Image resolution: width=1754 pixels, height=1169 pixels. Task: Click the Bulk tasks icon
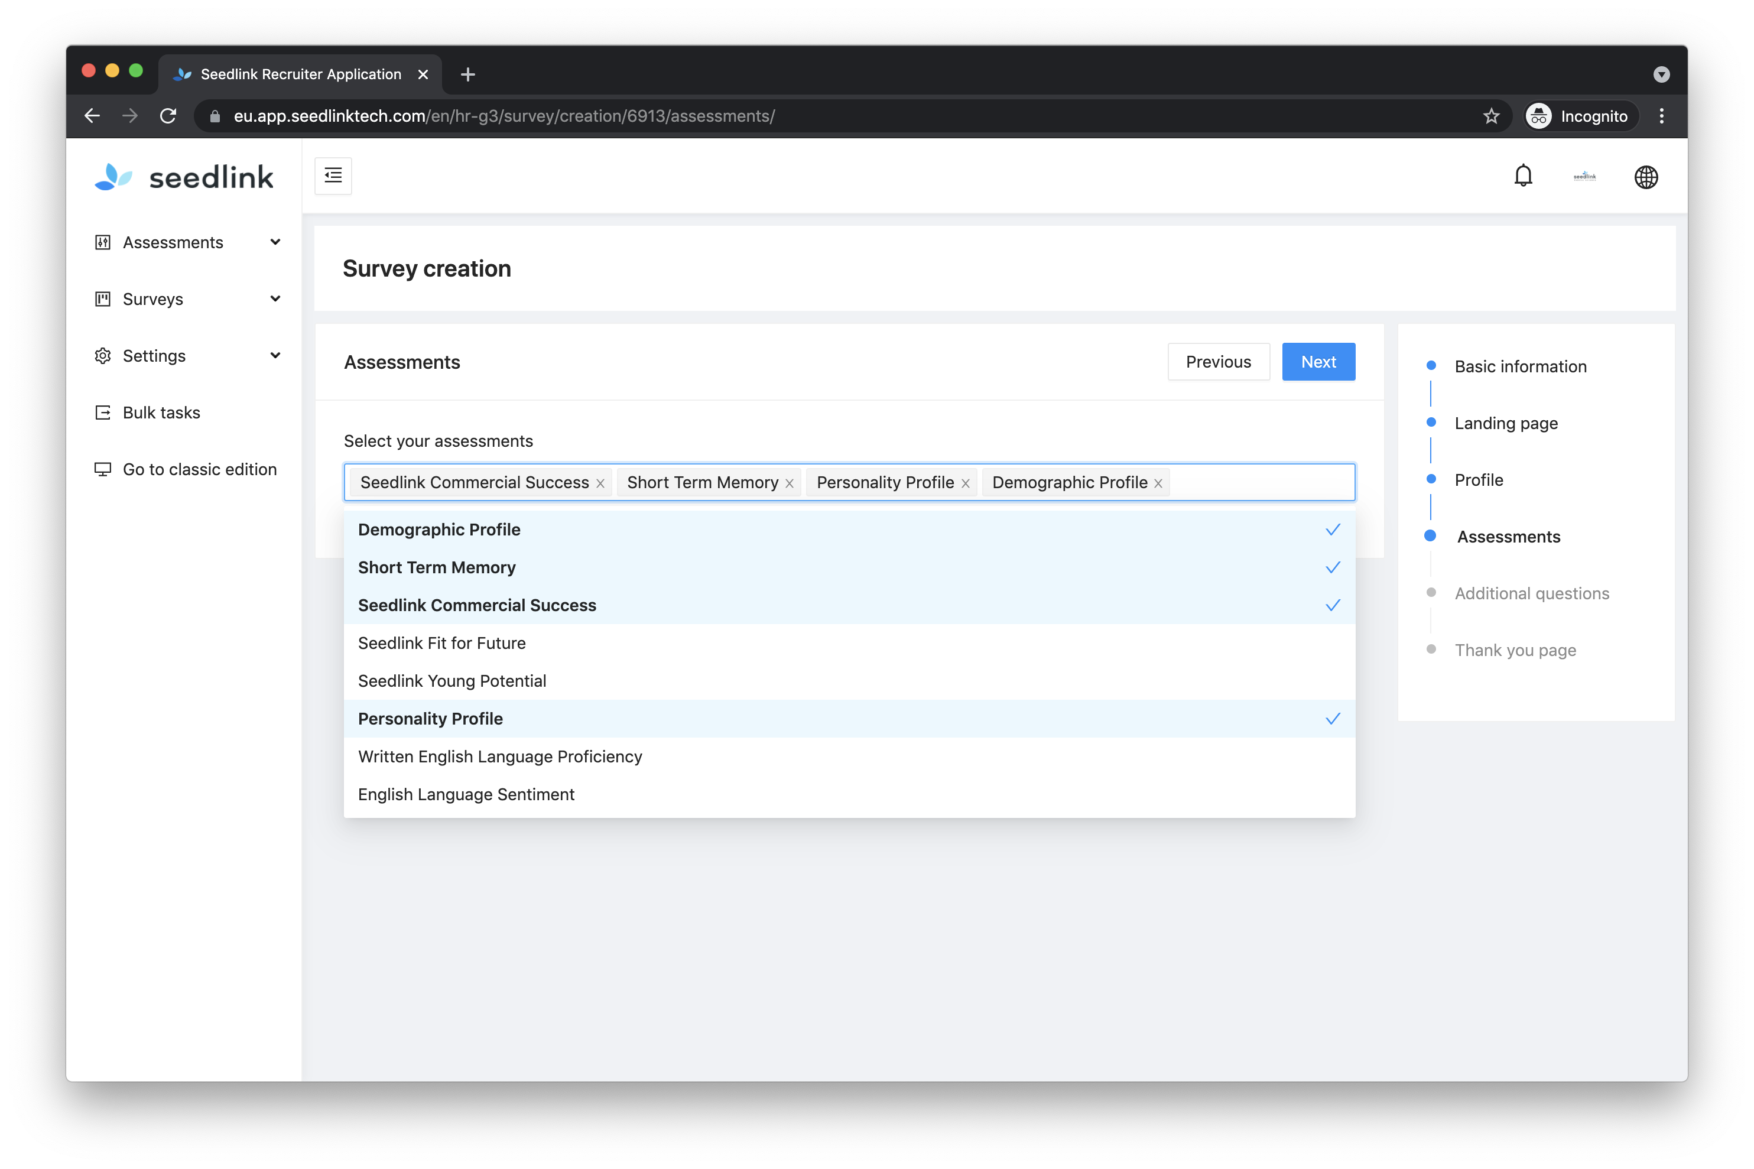103,413
